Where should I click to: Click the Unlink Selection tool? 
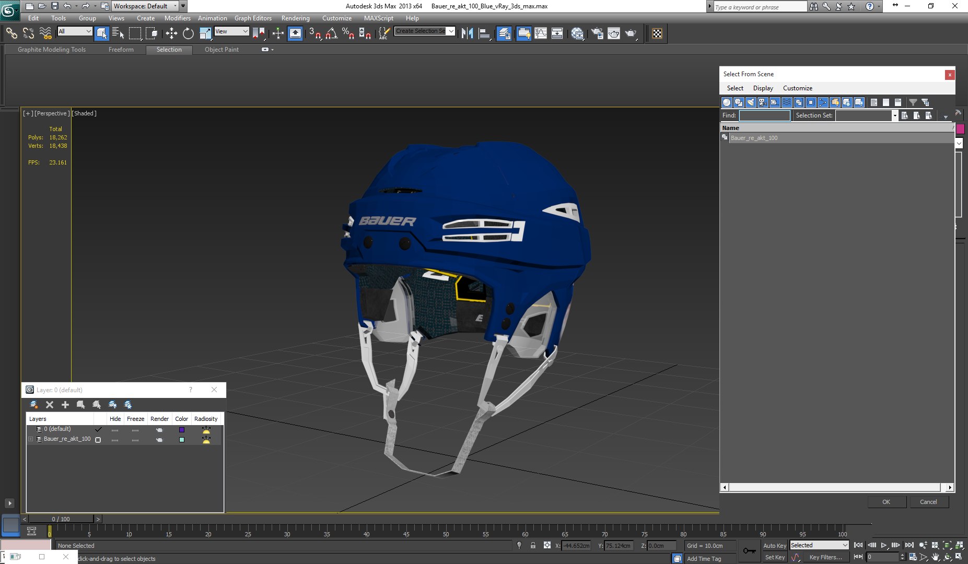pos(28,33)
